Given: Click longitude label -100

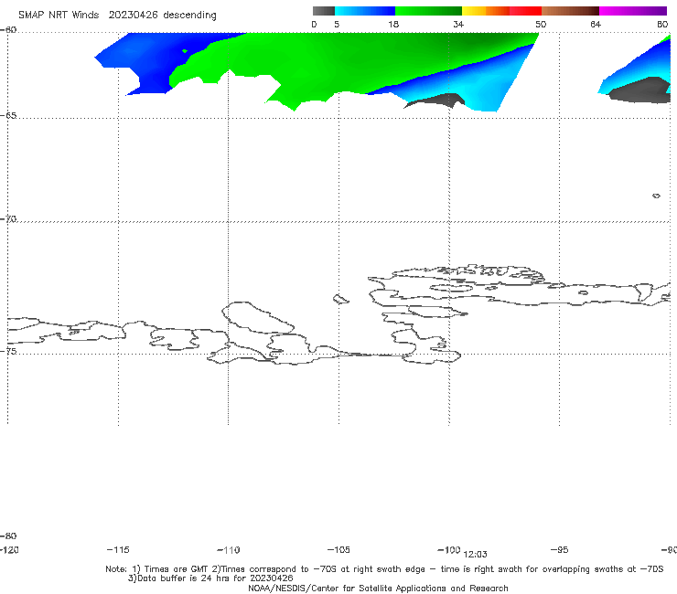Looking at the screenshot, I should [448, 549].
